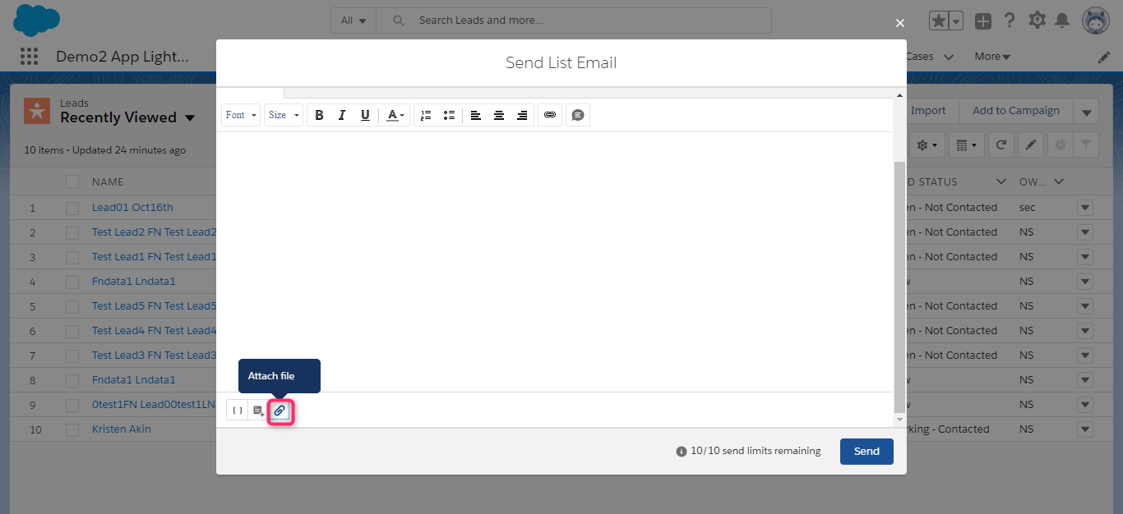Close the Send List Email dialog

coord(900,23)
